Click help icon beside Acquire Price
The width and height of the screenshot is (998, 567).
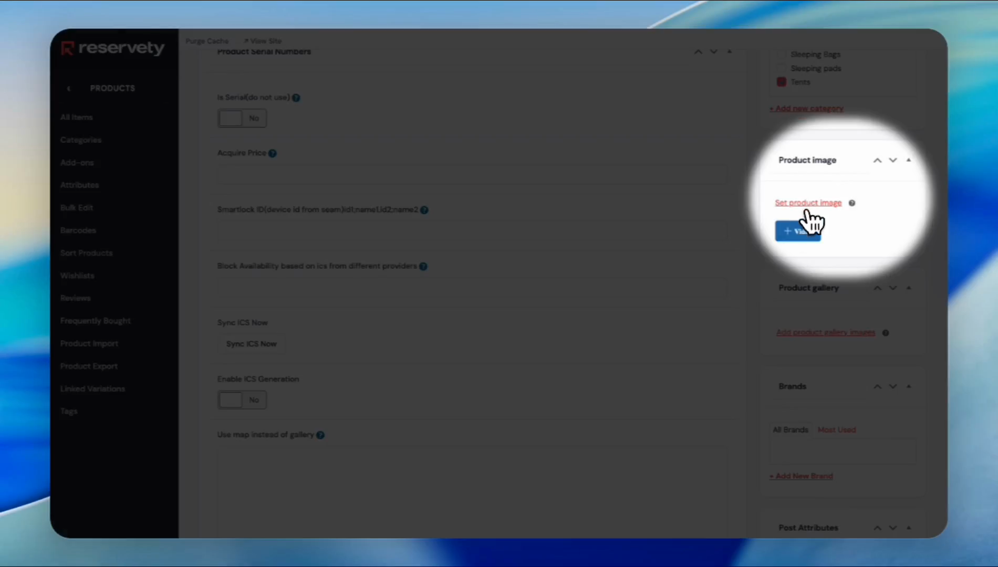273,153
